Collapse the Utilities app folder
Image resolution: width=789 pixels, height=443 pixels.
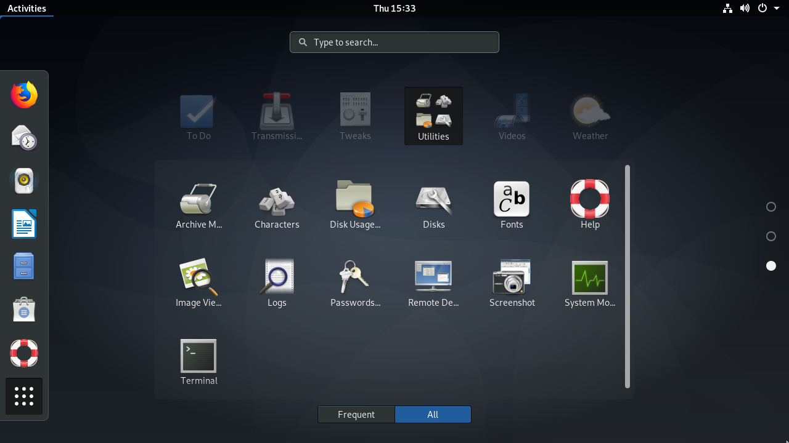(x=433, y=116)
